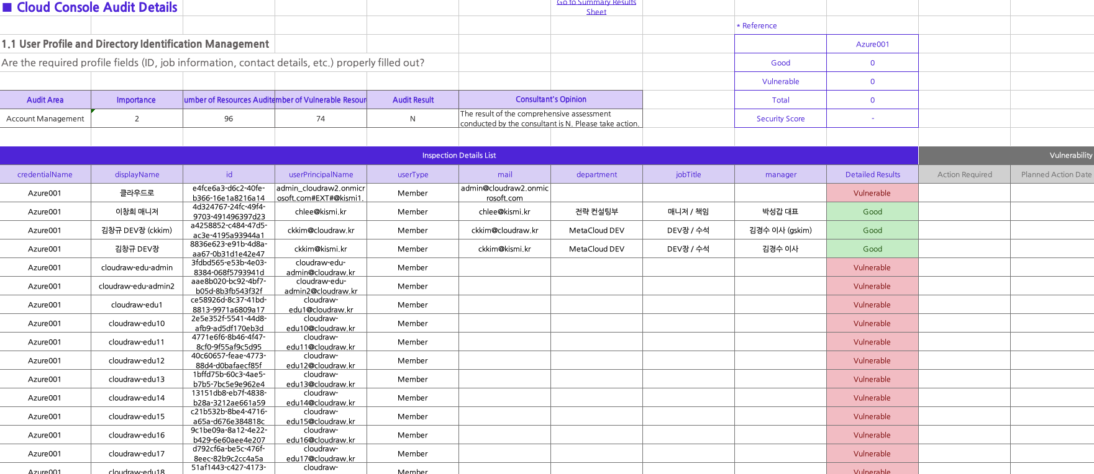1094x474 pixels.
Task: Select the mail cell ckkim@kismi.kr
Action: [x=504, y=249]
